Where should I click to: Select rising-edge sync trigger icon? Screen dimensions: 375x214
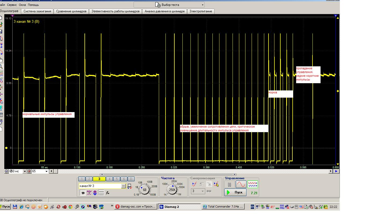(x=194, y=184)
